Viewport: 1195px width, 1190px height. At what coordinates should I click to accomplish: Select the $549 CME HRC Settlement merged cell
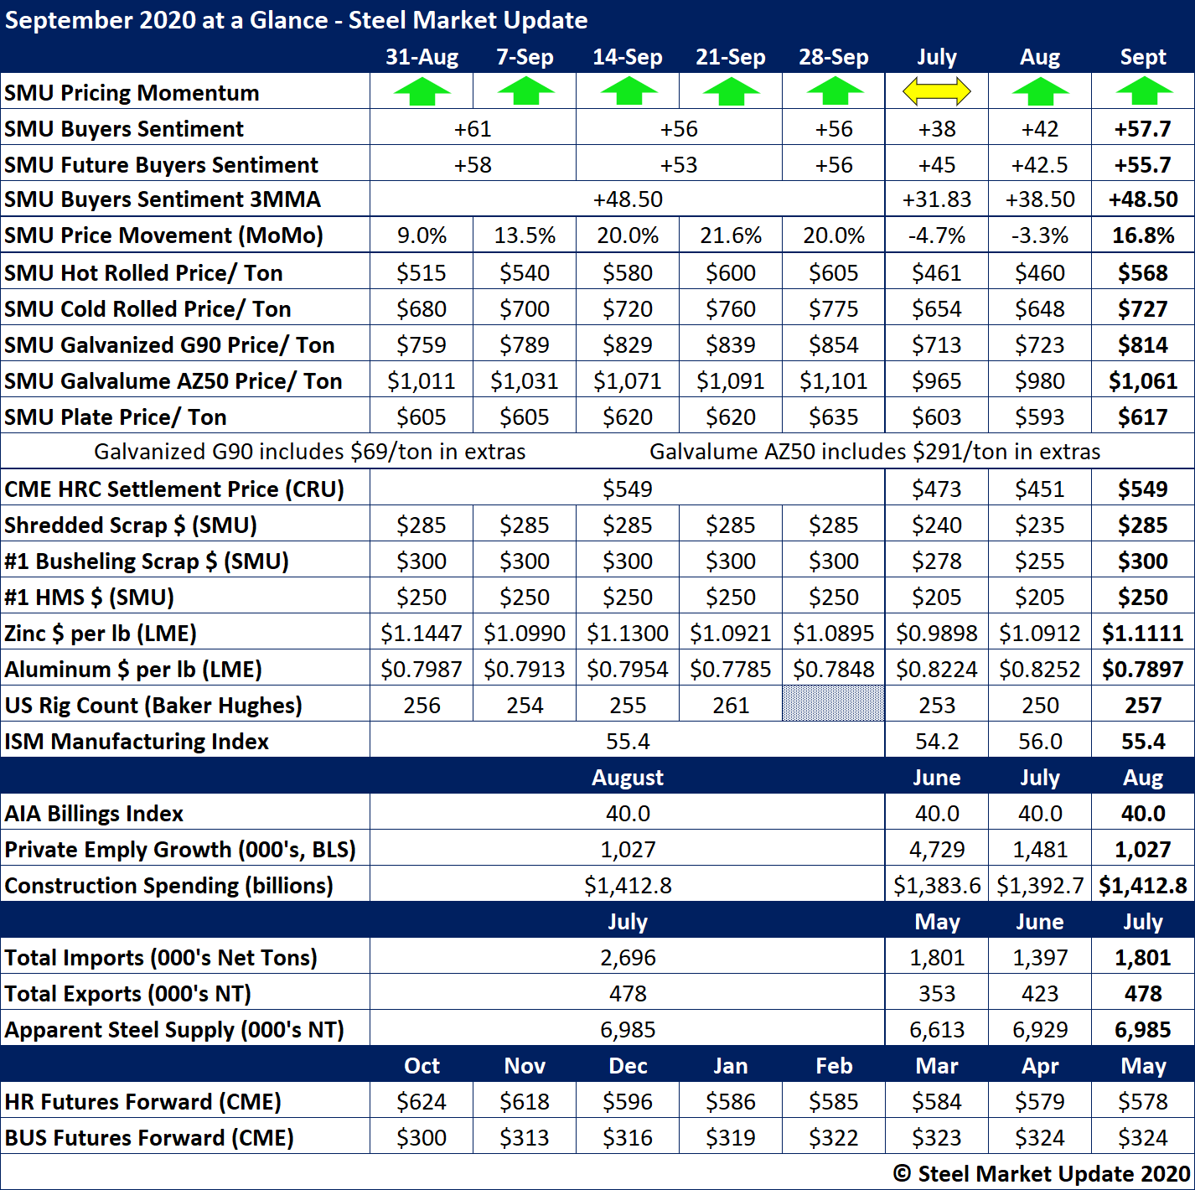tap(627, 489)
